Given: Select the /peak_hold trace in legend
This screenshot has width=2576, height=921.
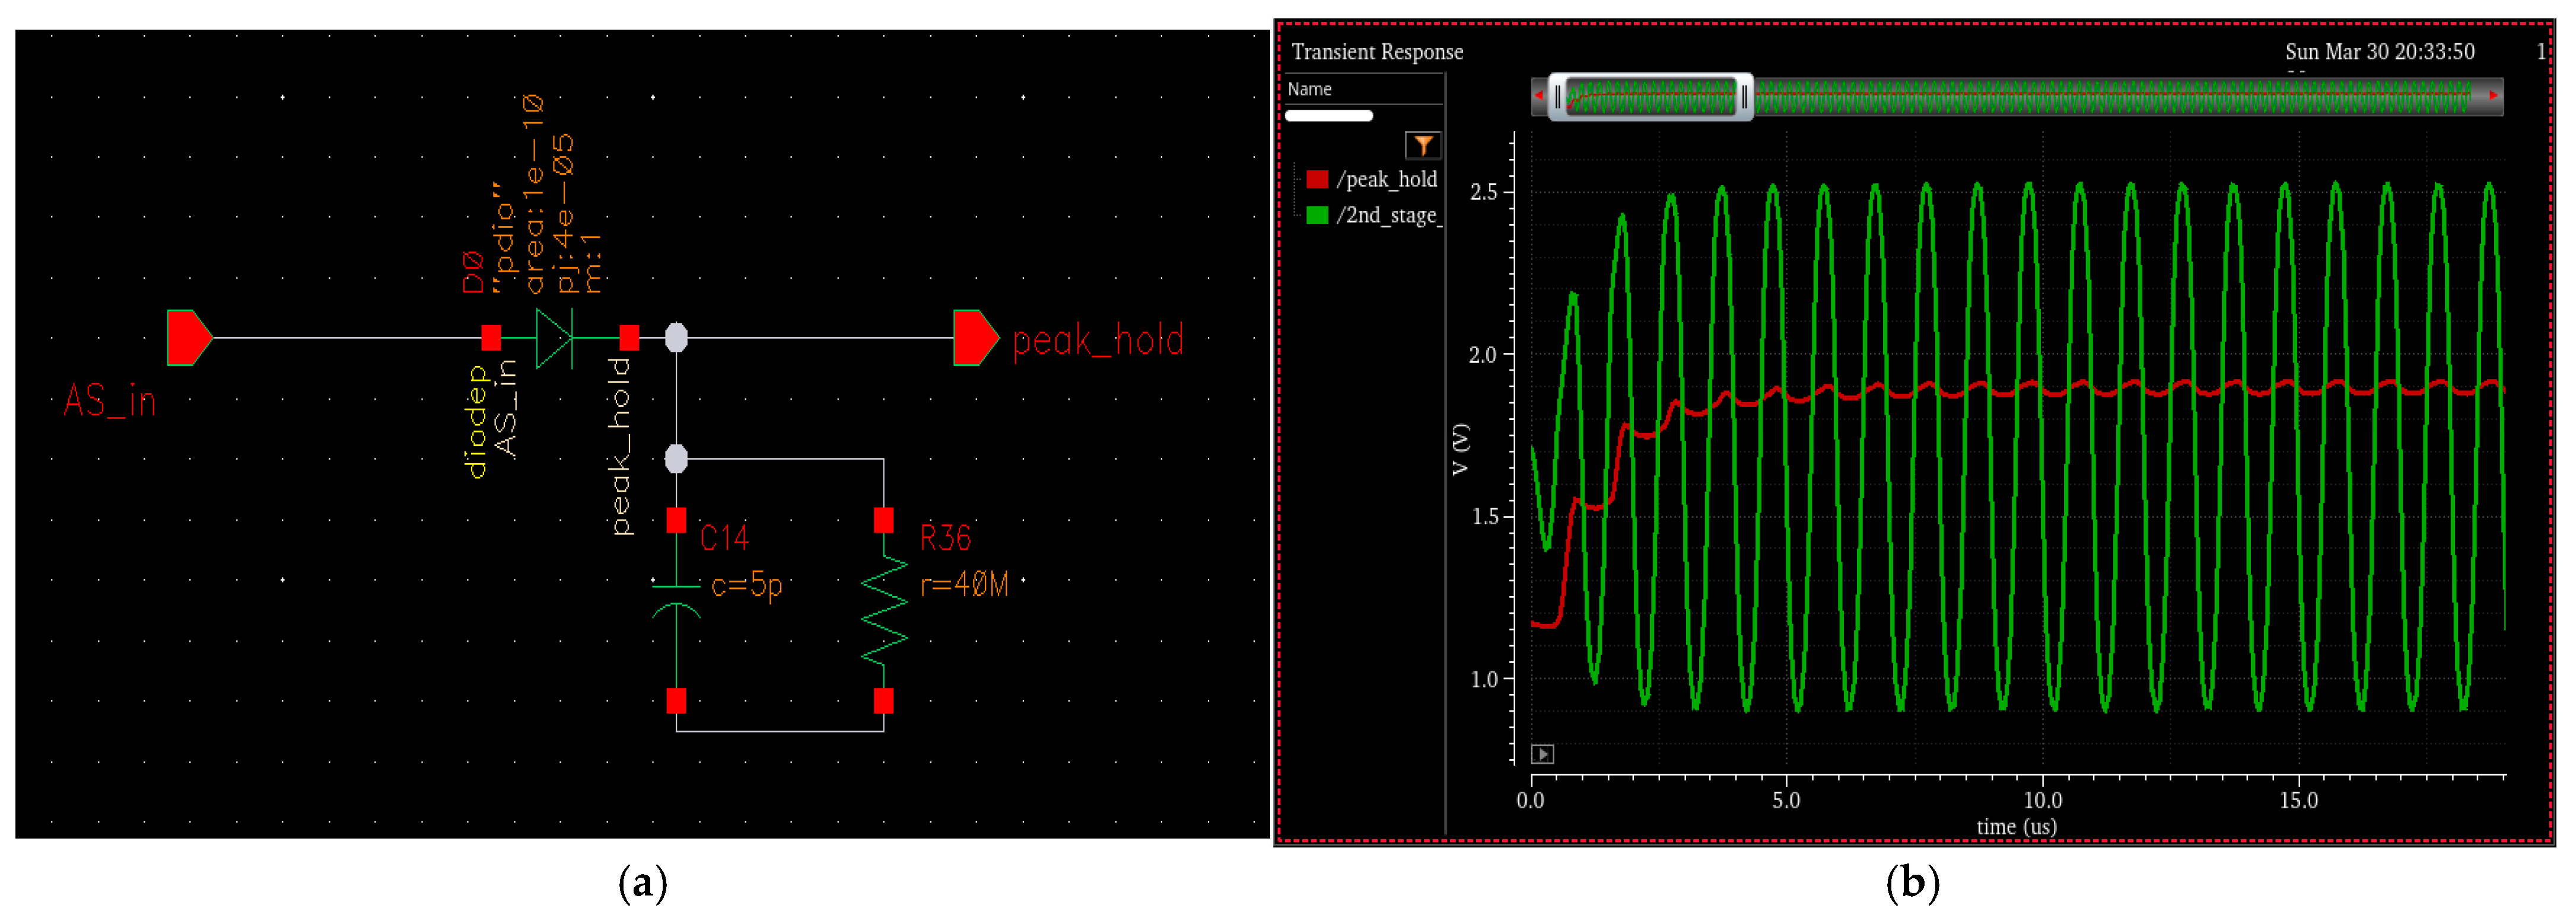Looking at the screenshot, I should pyautogui.click(x=1386, y=180).
